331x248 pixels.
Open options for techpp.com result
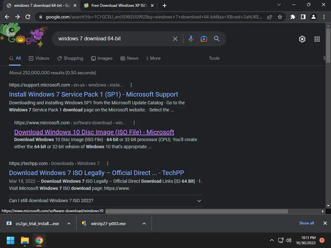[x=107, y=163]
